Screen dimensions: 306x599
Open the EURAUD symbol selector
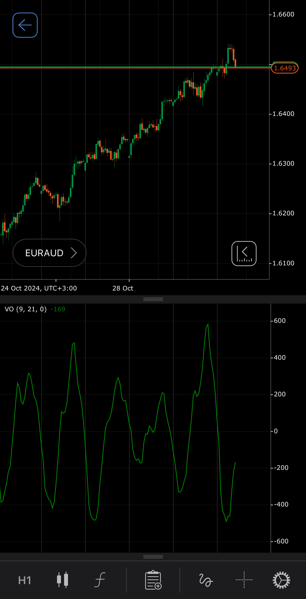click(44, 253)
